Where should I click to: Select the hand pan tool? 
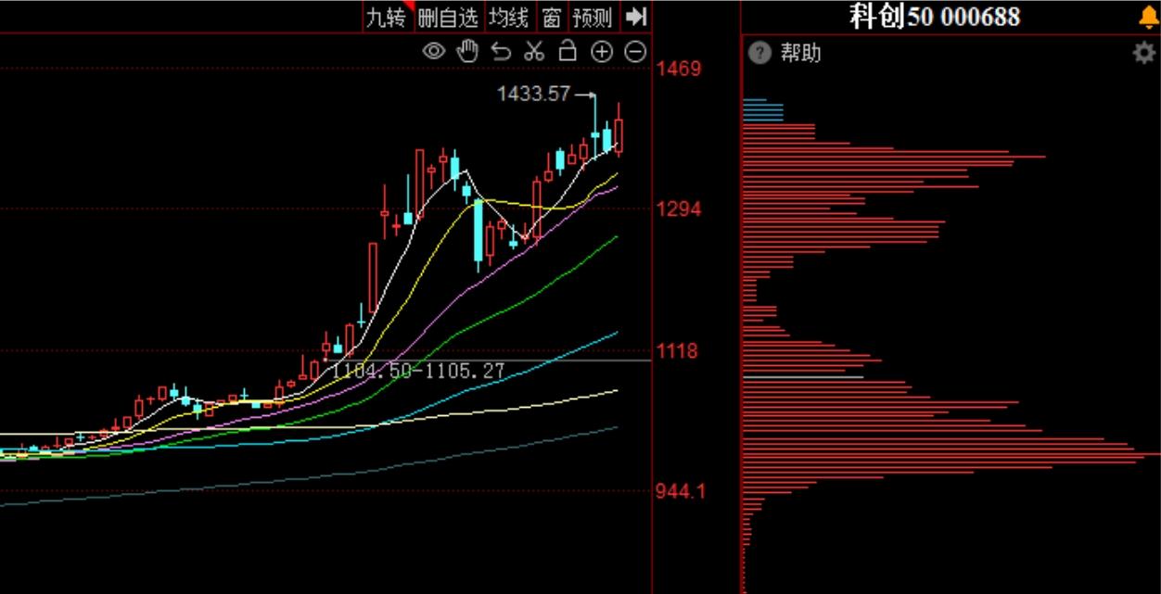click(466, 51)
